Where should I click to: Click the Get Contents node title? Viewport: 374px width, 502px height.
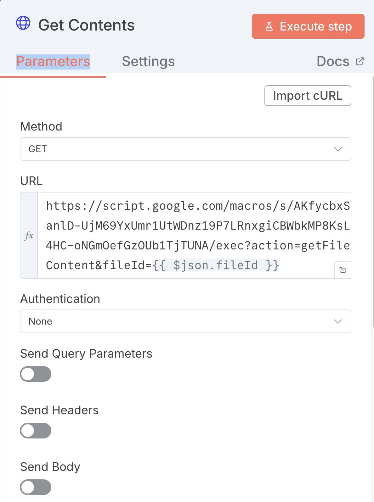(x=86, y=25)
